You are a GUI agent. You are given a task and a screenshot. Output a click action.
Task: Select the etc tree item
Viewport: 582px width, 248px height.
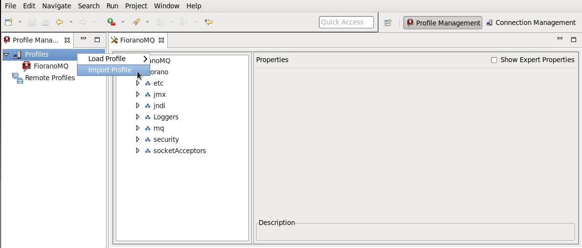(159, 83)
